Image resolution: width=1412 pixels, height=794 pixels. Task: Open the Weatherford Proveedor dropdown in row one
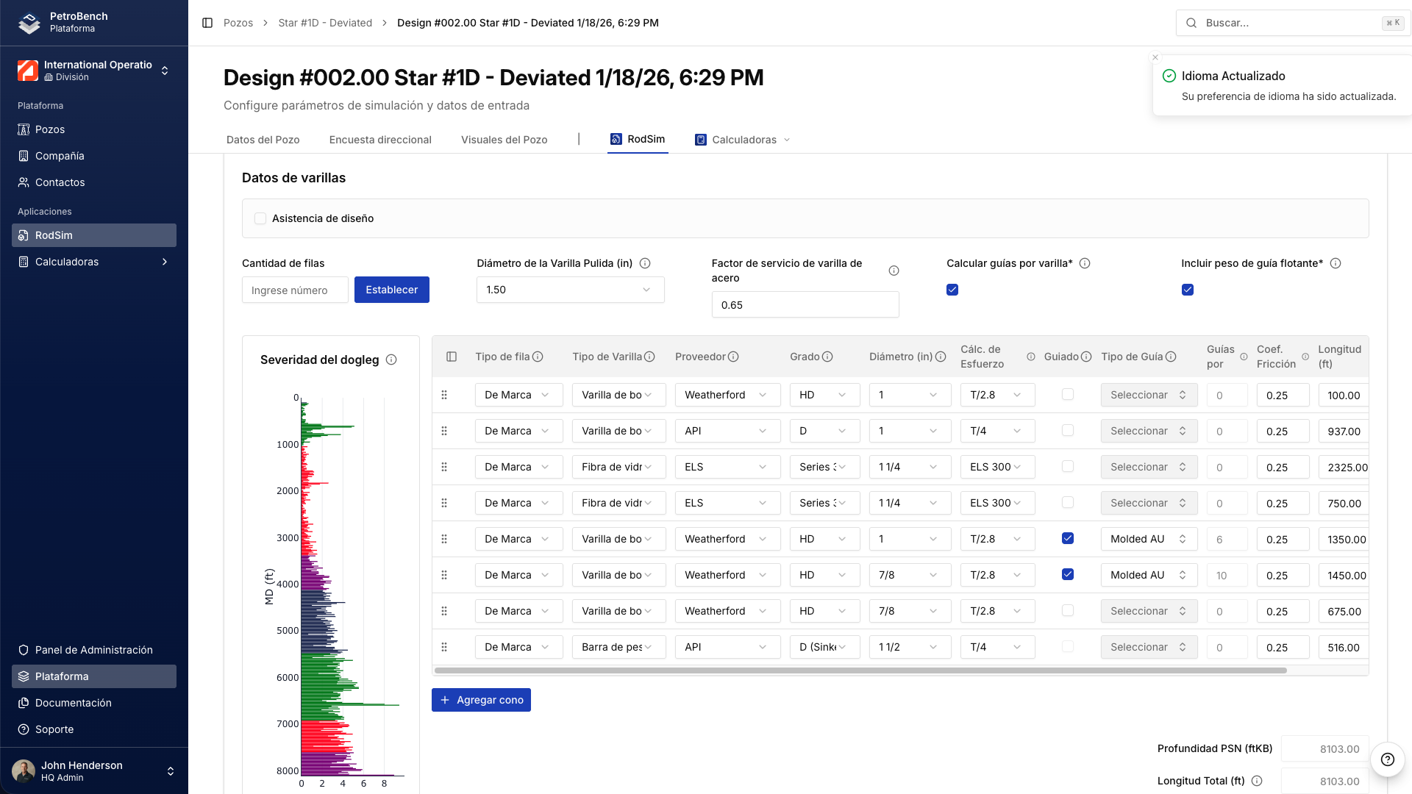tap(727, 395)
